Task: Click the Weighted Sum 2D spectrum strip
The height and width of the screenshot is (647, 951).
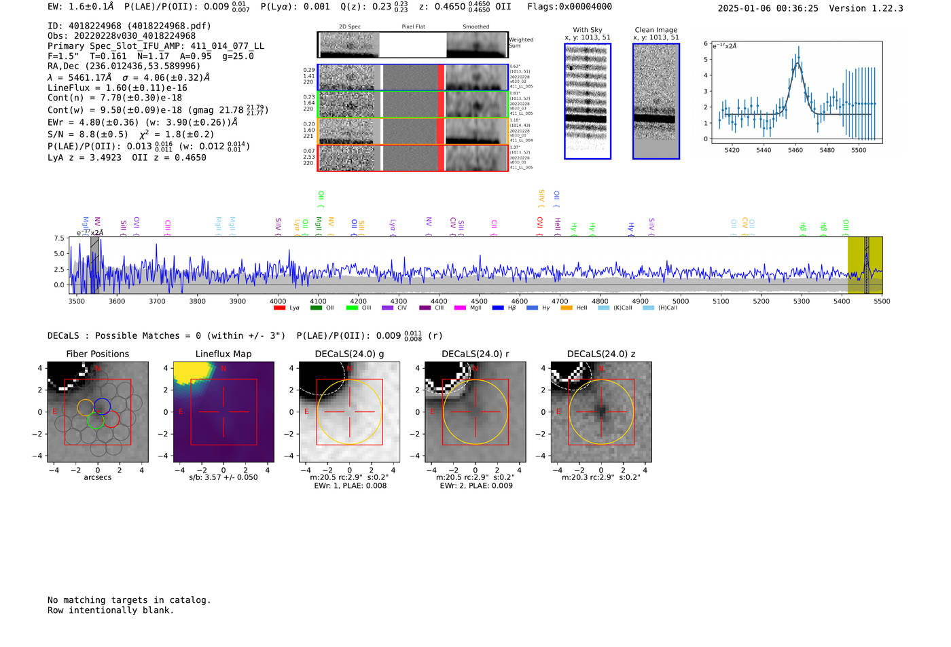Action: pos(412,45)
